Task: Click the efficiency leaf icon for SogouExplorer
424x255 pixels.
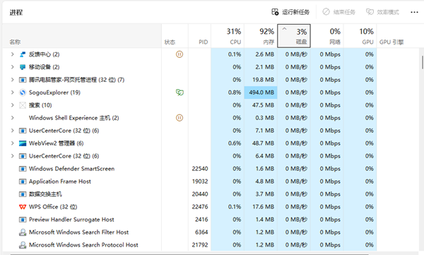Action: [x=179, y=93]
